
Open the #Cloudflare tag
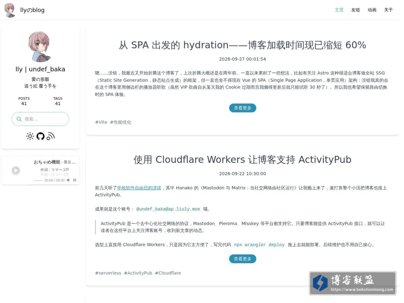168,273
